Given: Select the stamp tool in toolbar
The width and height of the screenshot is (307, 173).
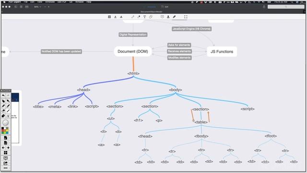Looking at the screenshot, I should click(x=168, y=17).
